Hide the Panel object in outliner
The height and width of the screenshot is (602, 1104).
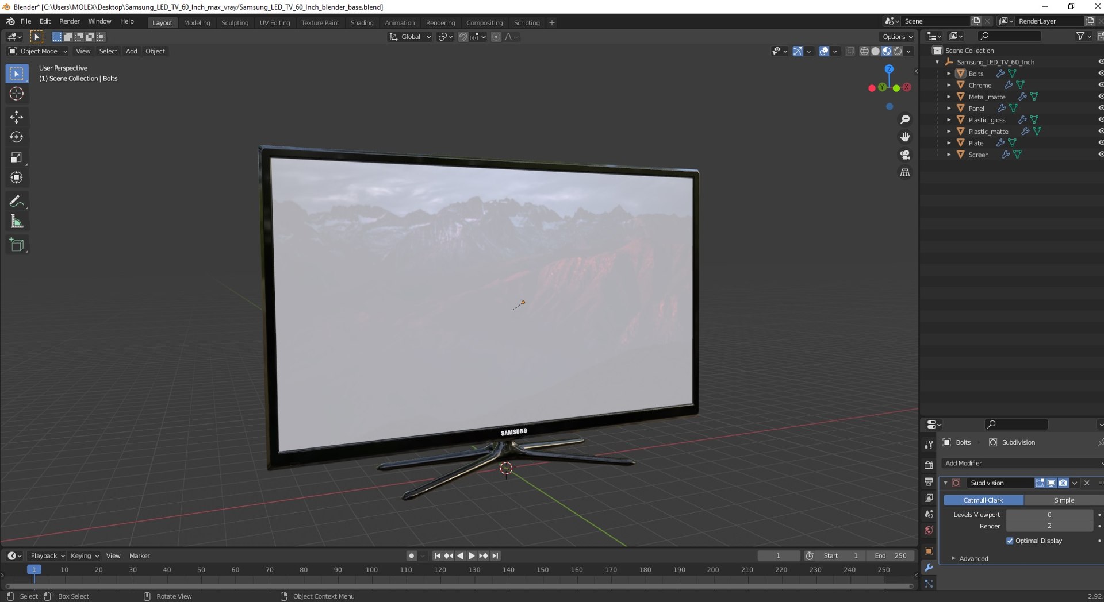tap(1101, 108)
